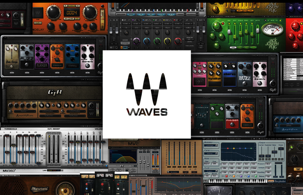The image size is (303, 195).
Task: Select the Reverb pedal next to Buzz
Action: (260, 74)
